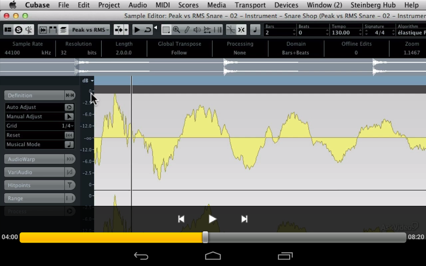The image size is (426, 266).
Task: Click the VariAudio segment icon
Action: click(x=70, y=172)
